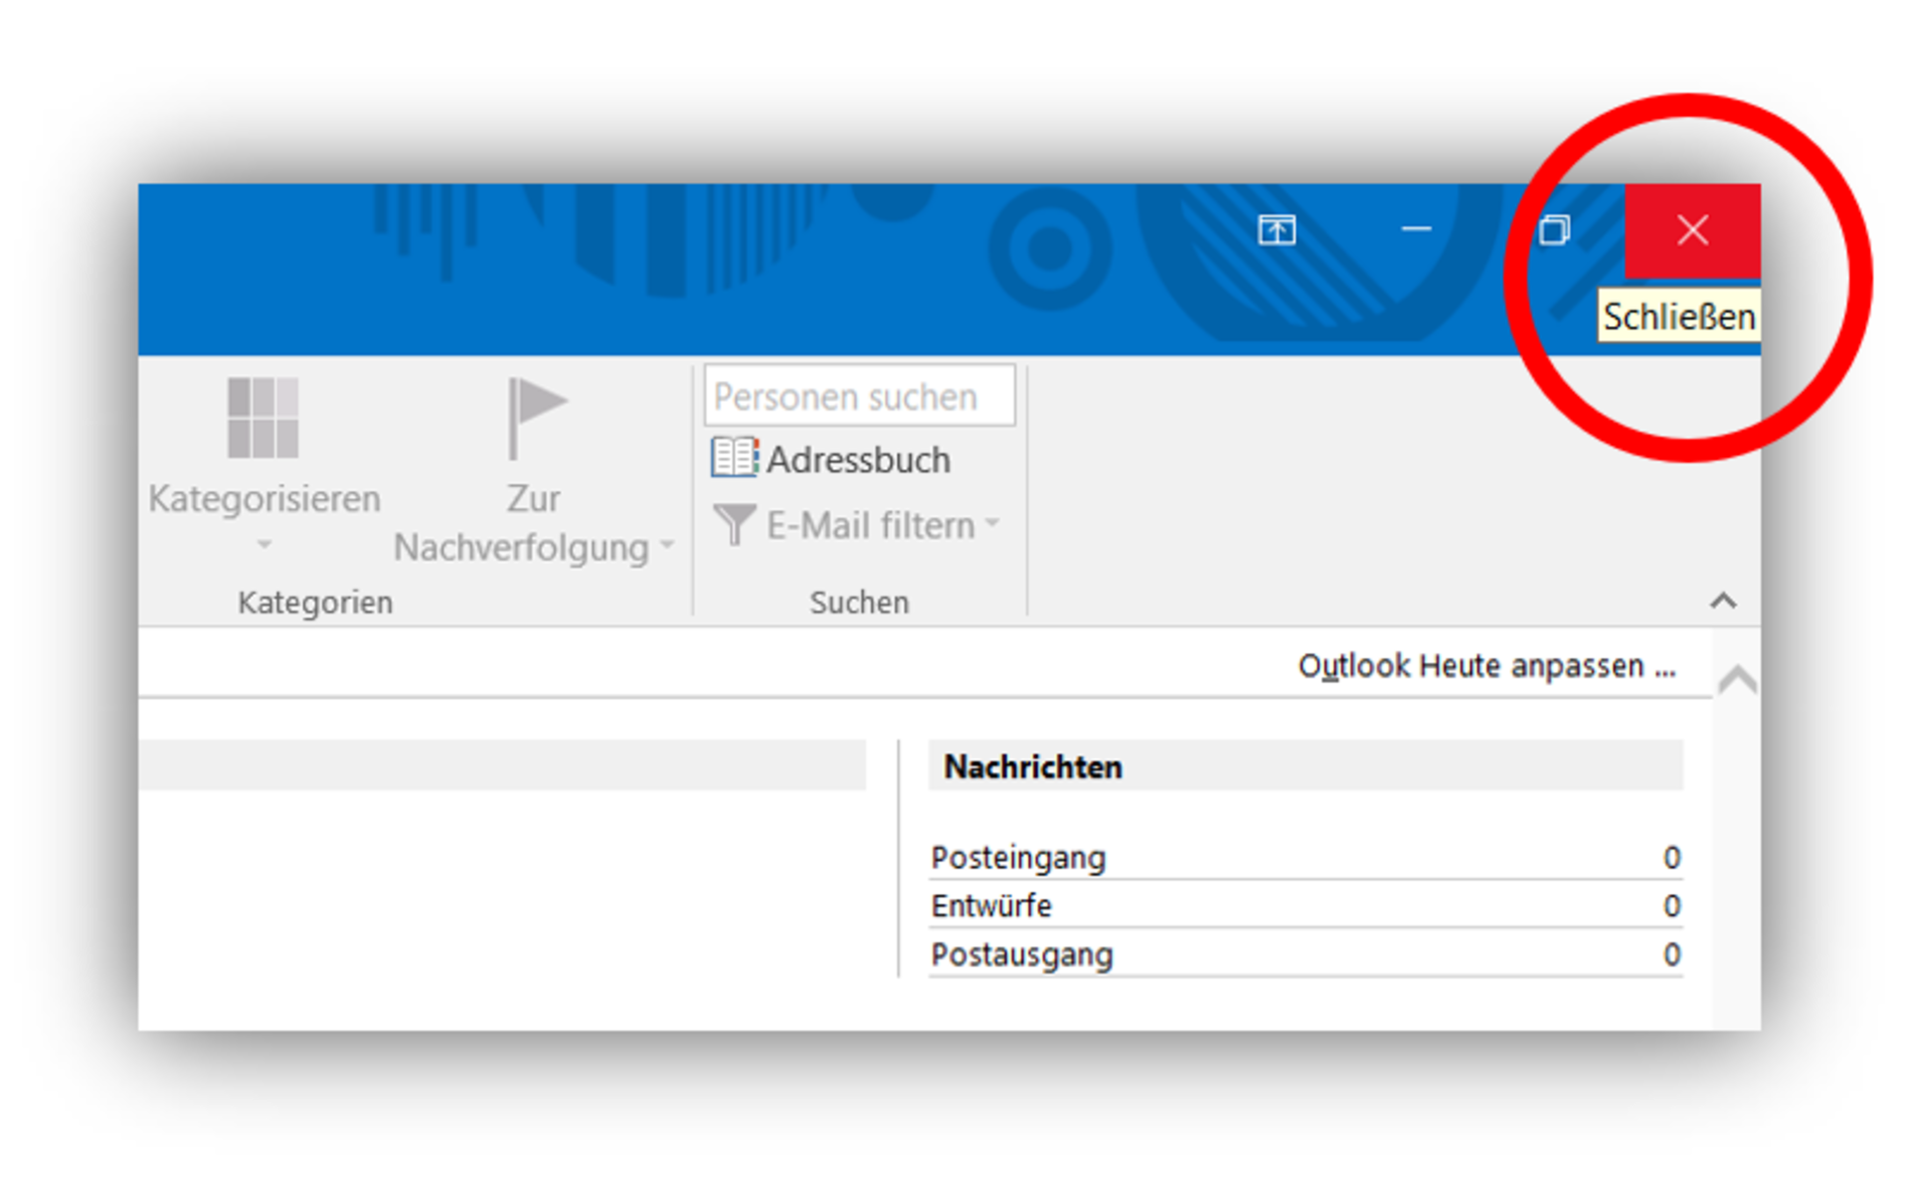Click the Adressbuch label text
The image size is (1909, 1193).
pos(858,460)
